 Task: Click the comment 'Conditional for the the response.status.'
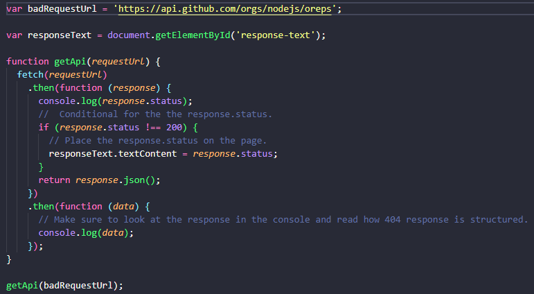[x=155, y=114]
